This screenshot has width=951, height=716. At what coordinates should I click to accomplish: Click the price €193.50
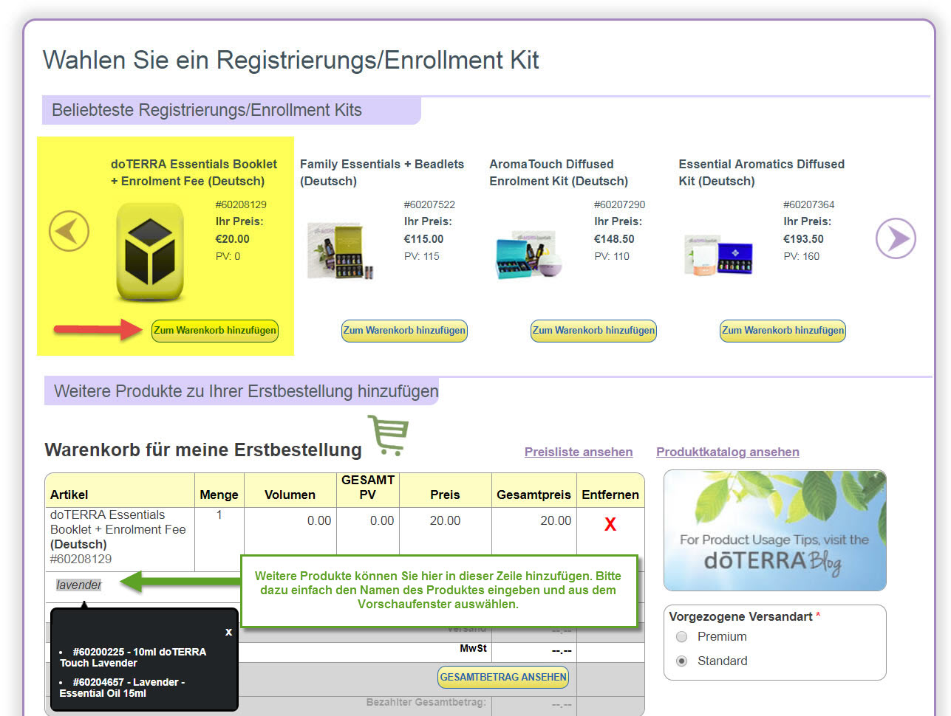coord(803,239)
